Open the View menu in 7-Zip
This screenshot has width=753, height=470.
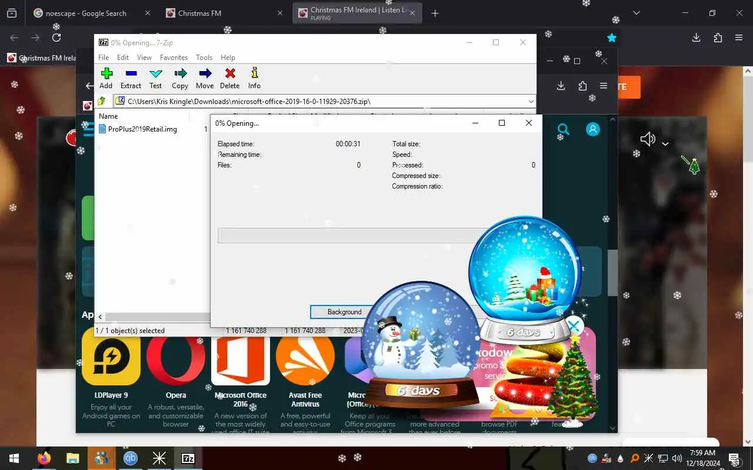click(144, 58)
